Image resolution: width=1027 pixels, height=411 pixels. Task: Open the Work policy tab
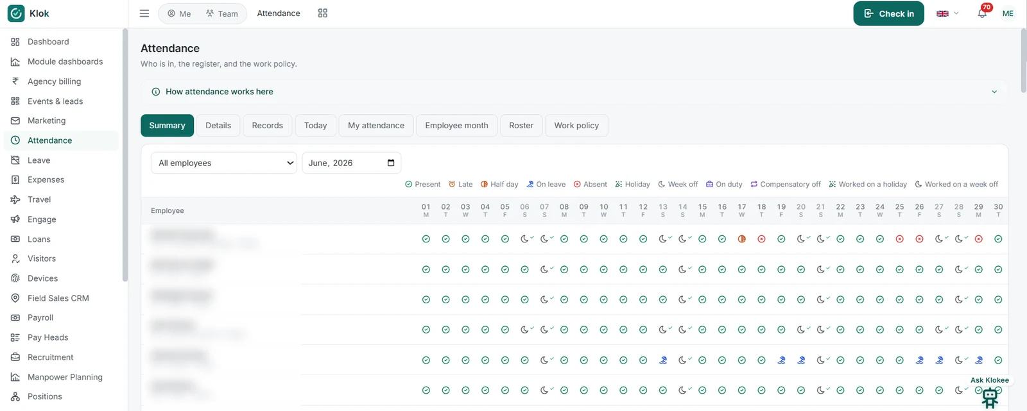point(576,126)
